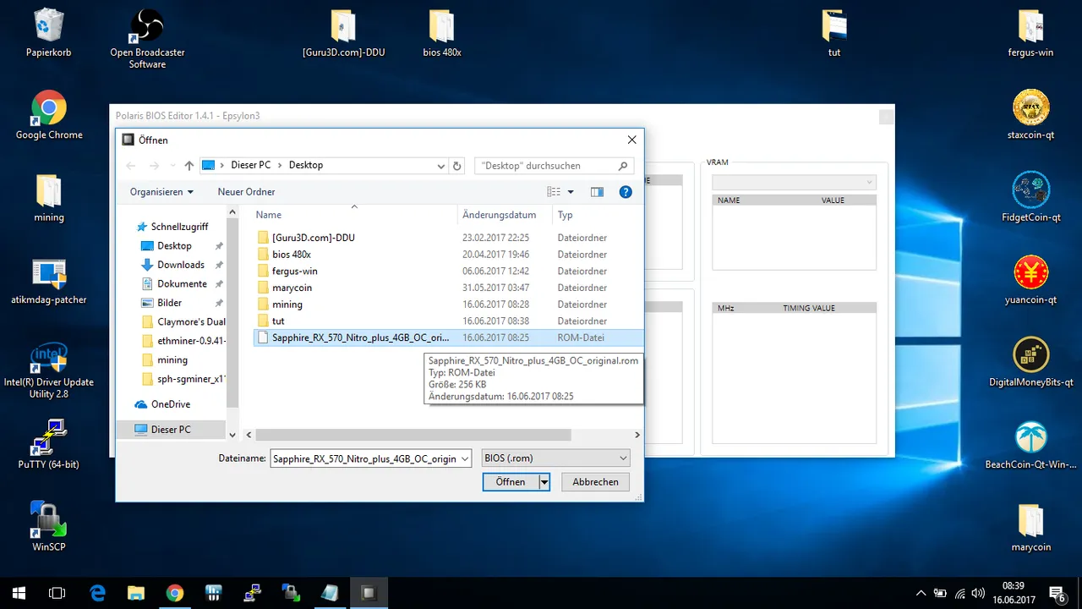The height and width of the screenshot is (609, 1082).
Task: Click the volume icon in system tray
Action: coord(978,593)
